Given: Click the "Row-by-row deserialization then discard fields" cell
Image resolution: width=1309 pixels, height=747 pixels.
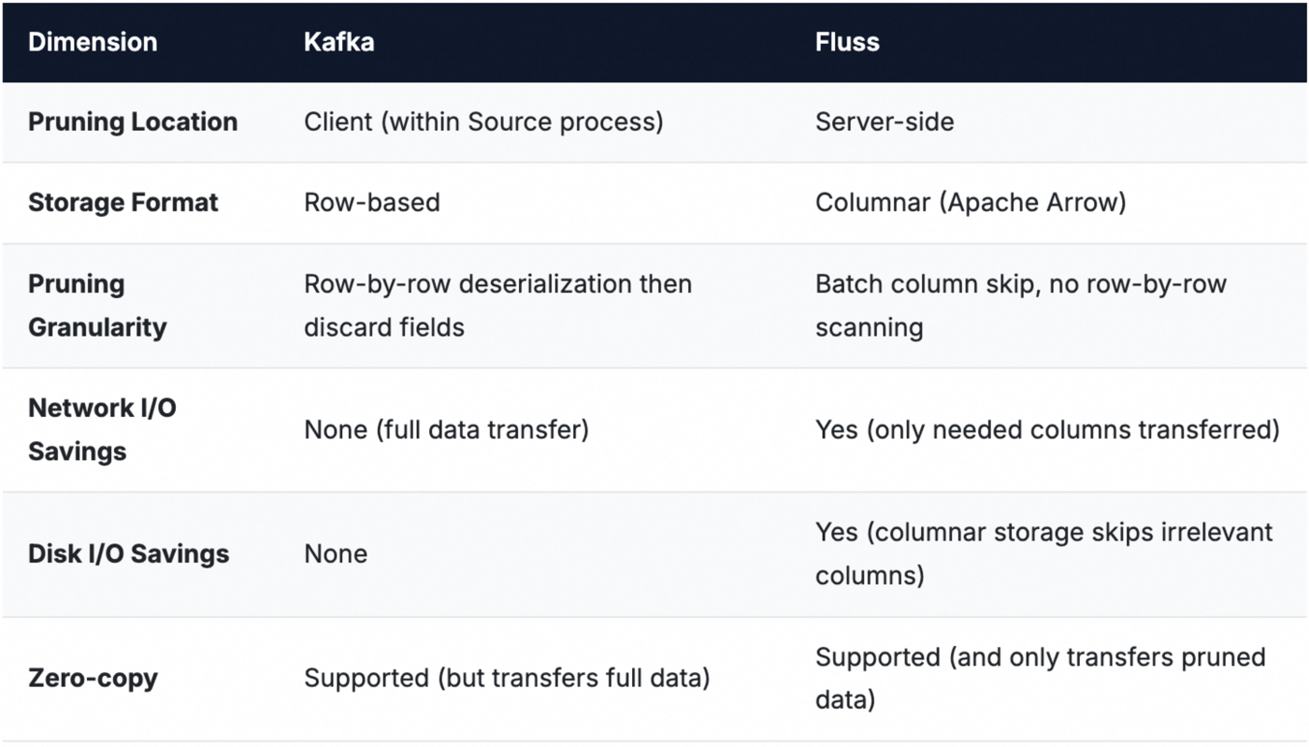Looking at the screenshot, I should (x=497, y=306).
